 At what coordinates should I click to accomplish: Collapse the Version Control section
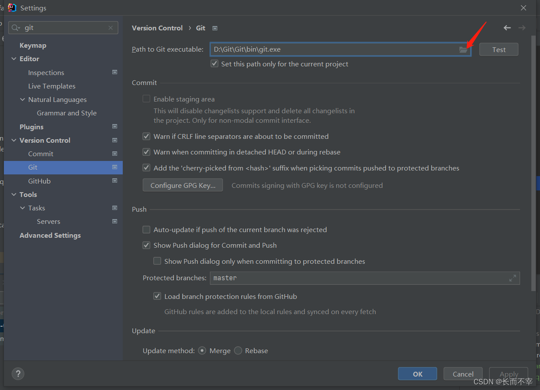click(14, 140)
